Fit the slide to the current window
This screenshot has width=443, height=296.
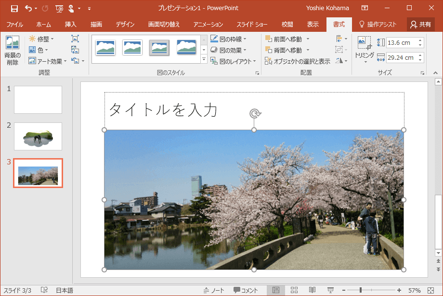click(430, 290)
